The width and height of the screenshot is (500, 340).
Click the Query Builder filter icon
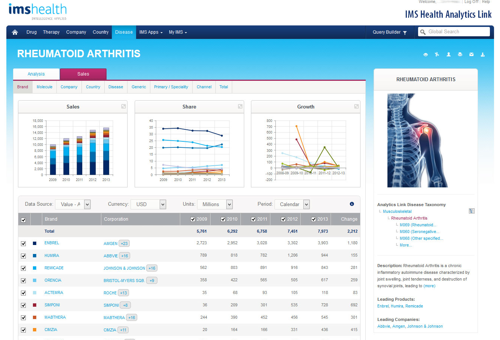click(x=405, y=33)
